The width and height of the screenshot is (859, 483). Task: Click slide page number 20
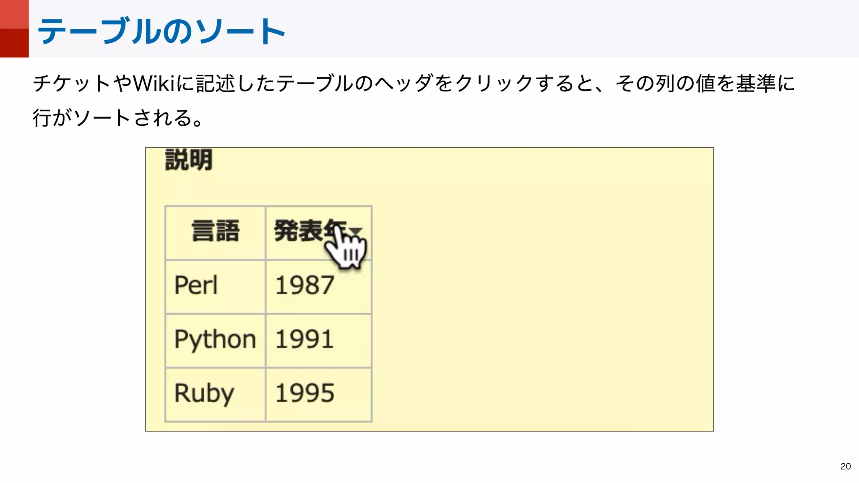coord(845,466)
